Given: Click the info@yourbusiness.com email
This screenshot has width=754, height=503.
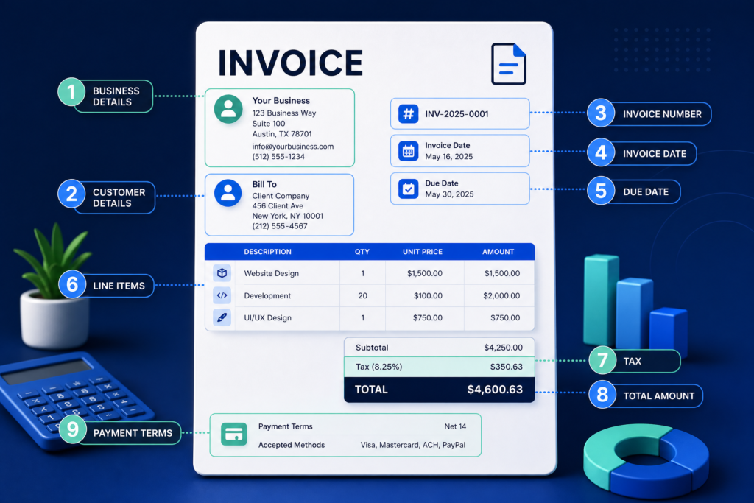Looking at the screenshot, I should 292,147.
